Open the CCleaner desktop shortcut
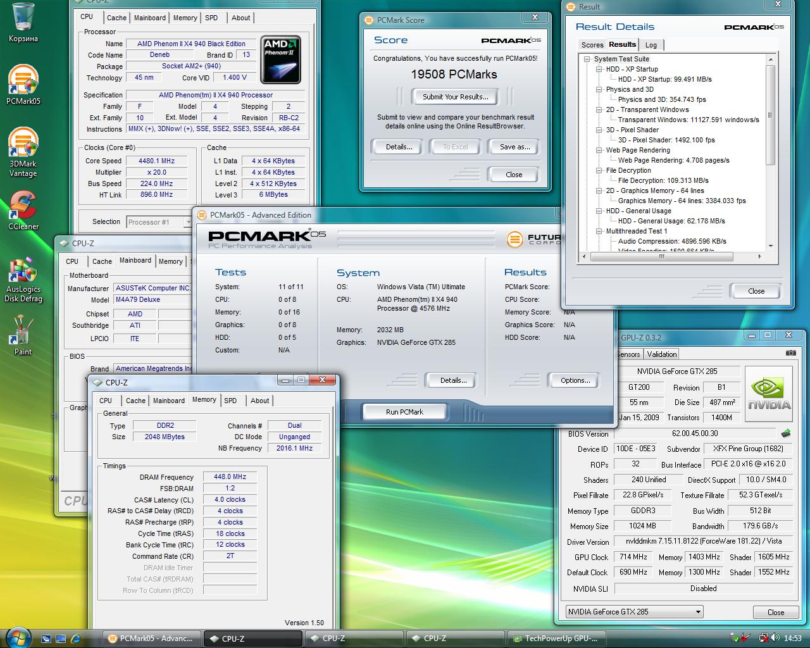 [x=23, y=211]
